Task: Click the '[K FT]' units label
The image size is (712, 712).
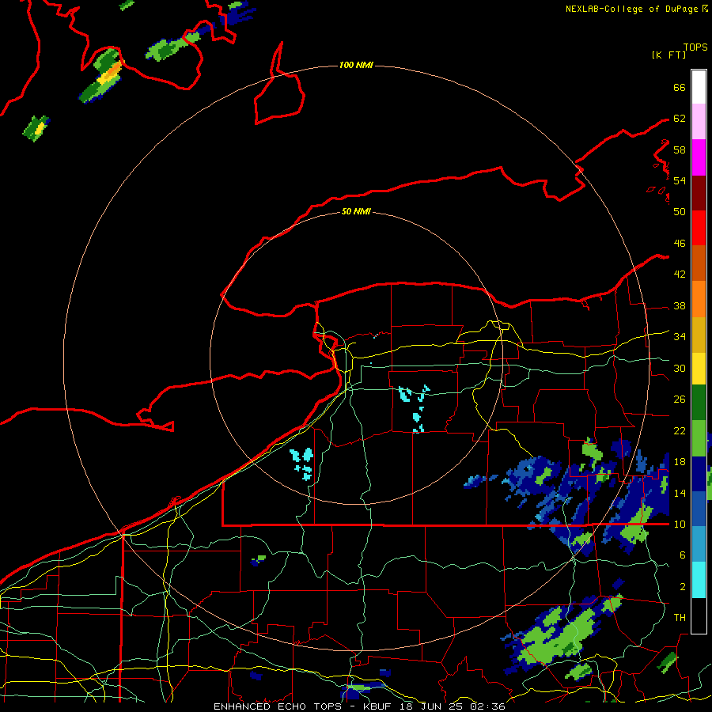Action: [x=668, y=55]
